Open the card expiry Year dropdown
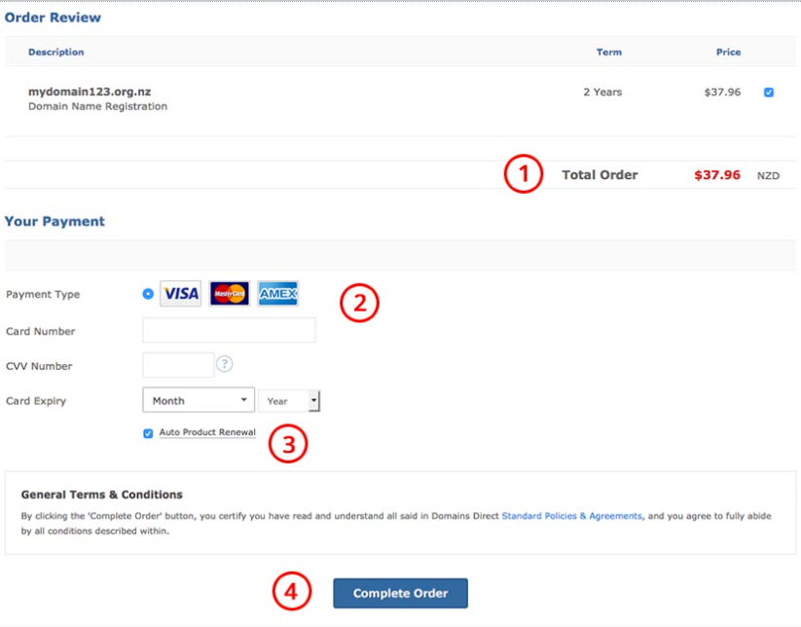Screen dimensions: 801x627 (x=289, y=400)
